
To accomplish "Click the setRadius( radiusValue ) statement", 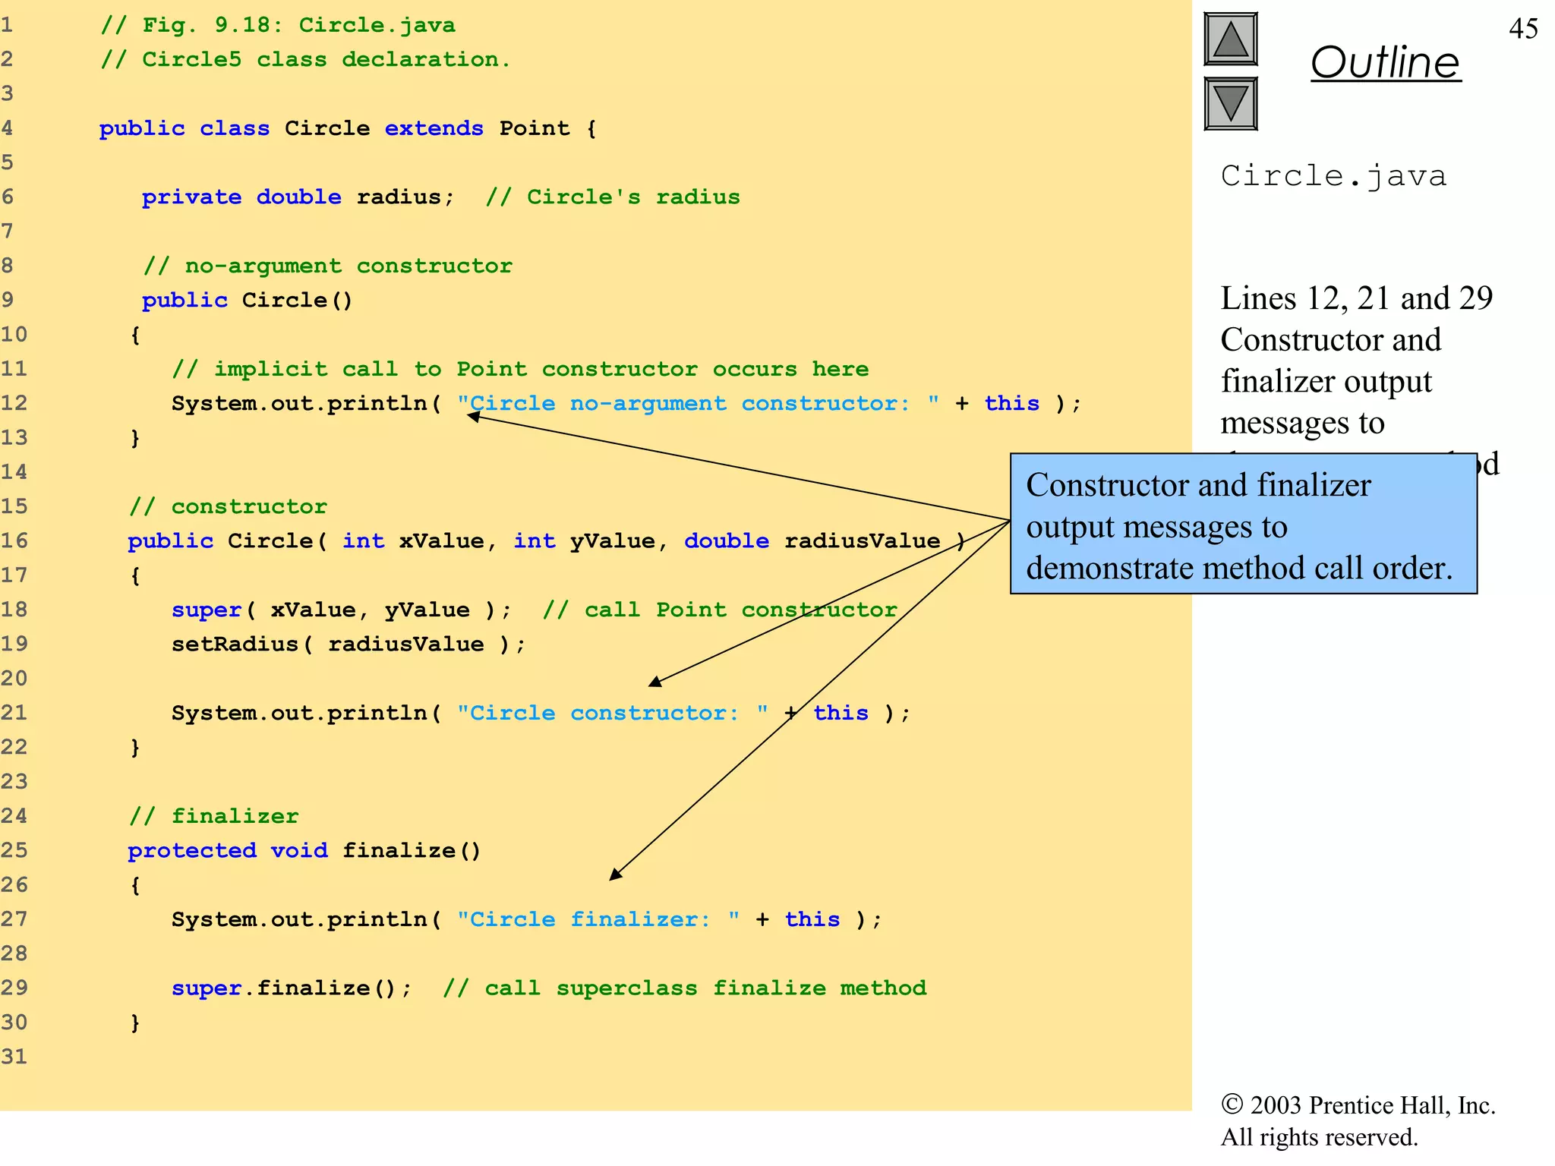I will coord(348,644).
